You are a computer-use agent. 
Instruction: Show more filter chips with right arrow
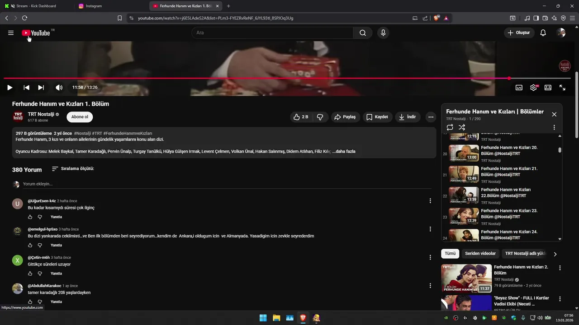tap(555, 254)
